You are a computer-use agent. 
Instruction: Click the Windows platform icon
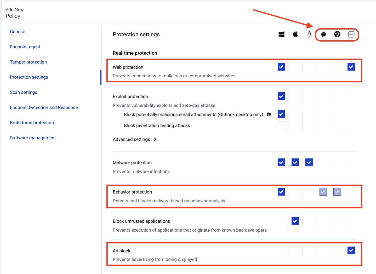click(281, 34)
